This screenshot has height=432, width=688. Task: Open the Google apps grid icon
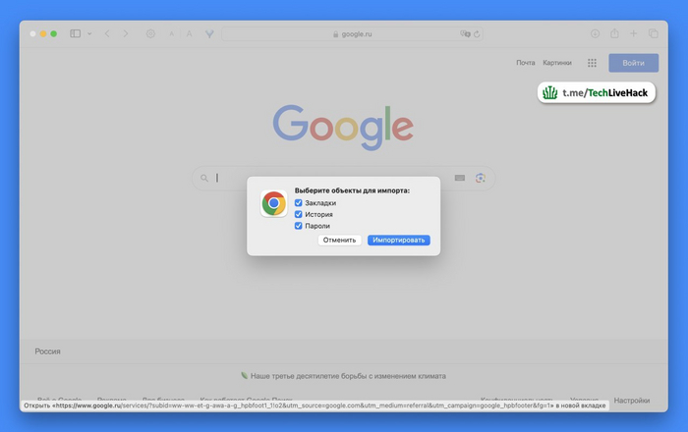[592, 63]
